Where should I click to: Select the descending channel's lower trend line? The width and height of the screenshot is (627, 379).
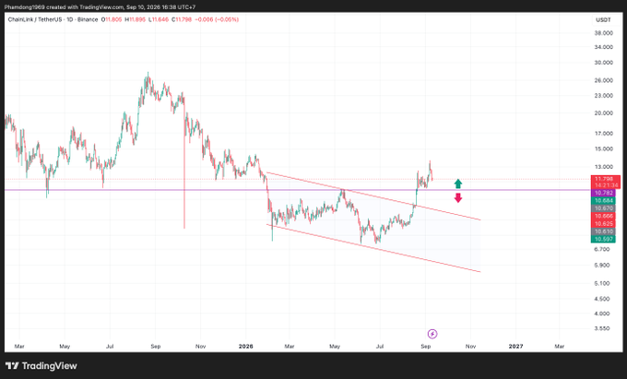pyautogui.click(x=373, y=248)
